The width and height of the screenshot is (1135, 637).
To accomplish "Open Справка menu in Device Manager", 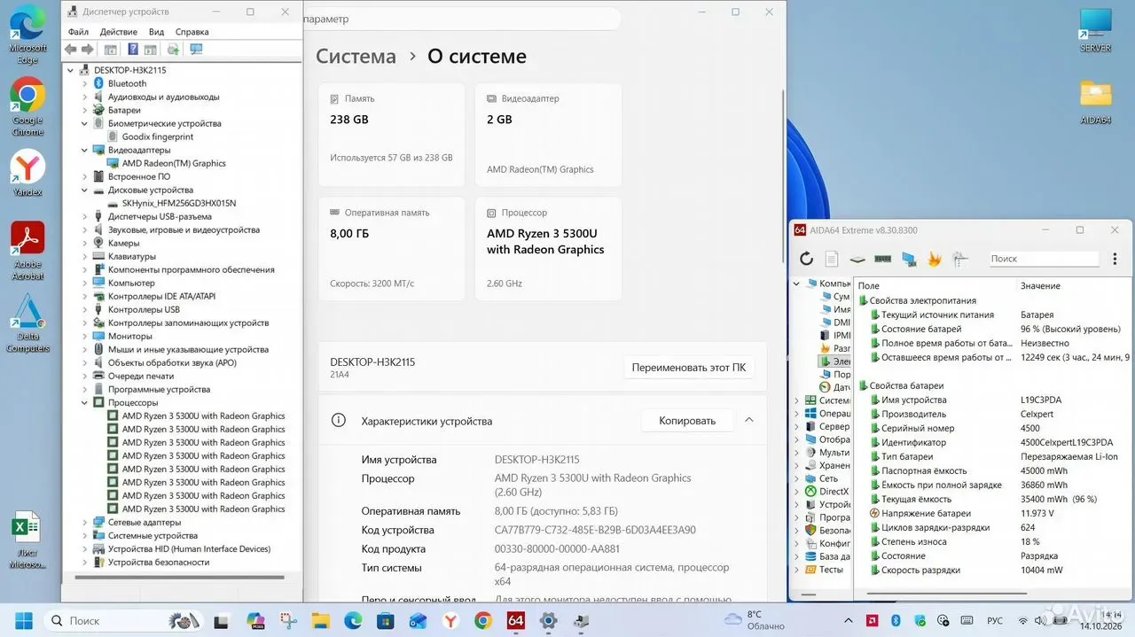I will tap(192, 32).
